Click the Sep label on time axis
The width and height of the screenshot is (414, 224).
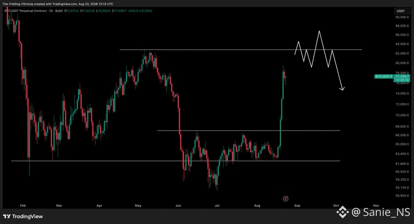click(x=297, y=206)
